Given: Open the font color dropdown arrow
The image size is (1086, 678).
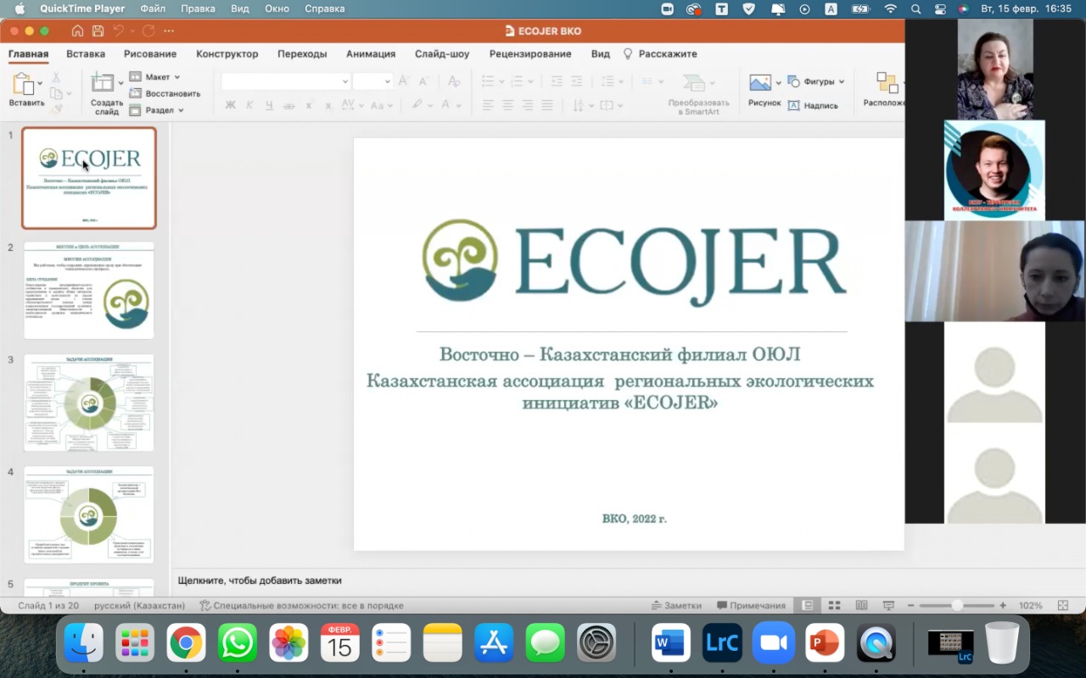Looking at the screenshot, I should (x=457, y=106).
